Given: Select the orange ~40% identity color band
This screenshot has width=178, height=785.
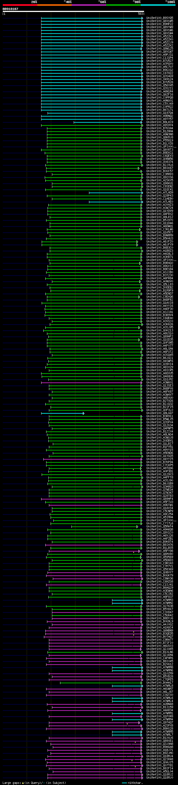Looking at the screenshot, I should point(55,5).
